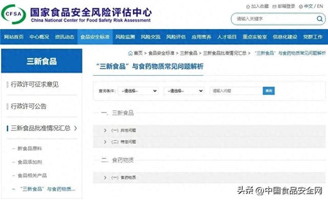
Task: Open 食品添加剂 sidebar sub-item
Action: point(30,162)
